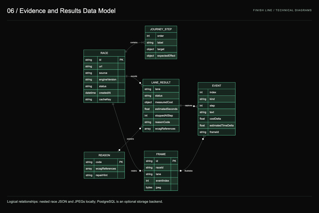Click the 'array' type cell in LANE_RESULT
Viewport: 319px width, 213px height.
coord(148,129)
